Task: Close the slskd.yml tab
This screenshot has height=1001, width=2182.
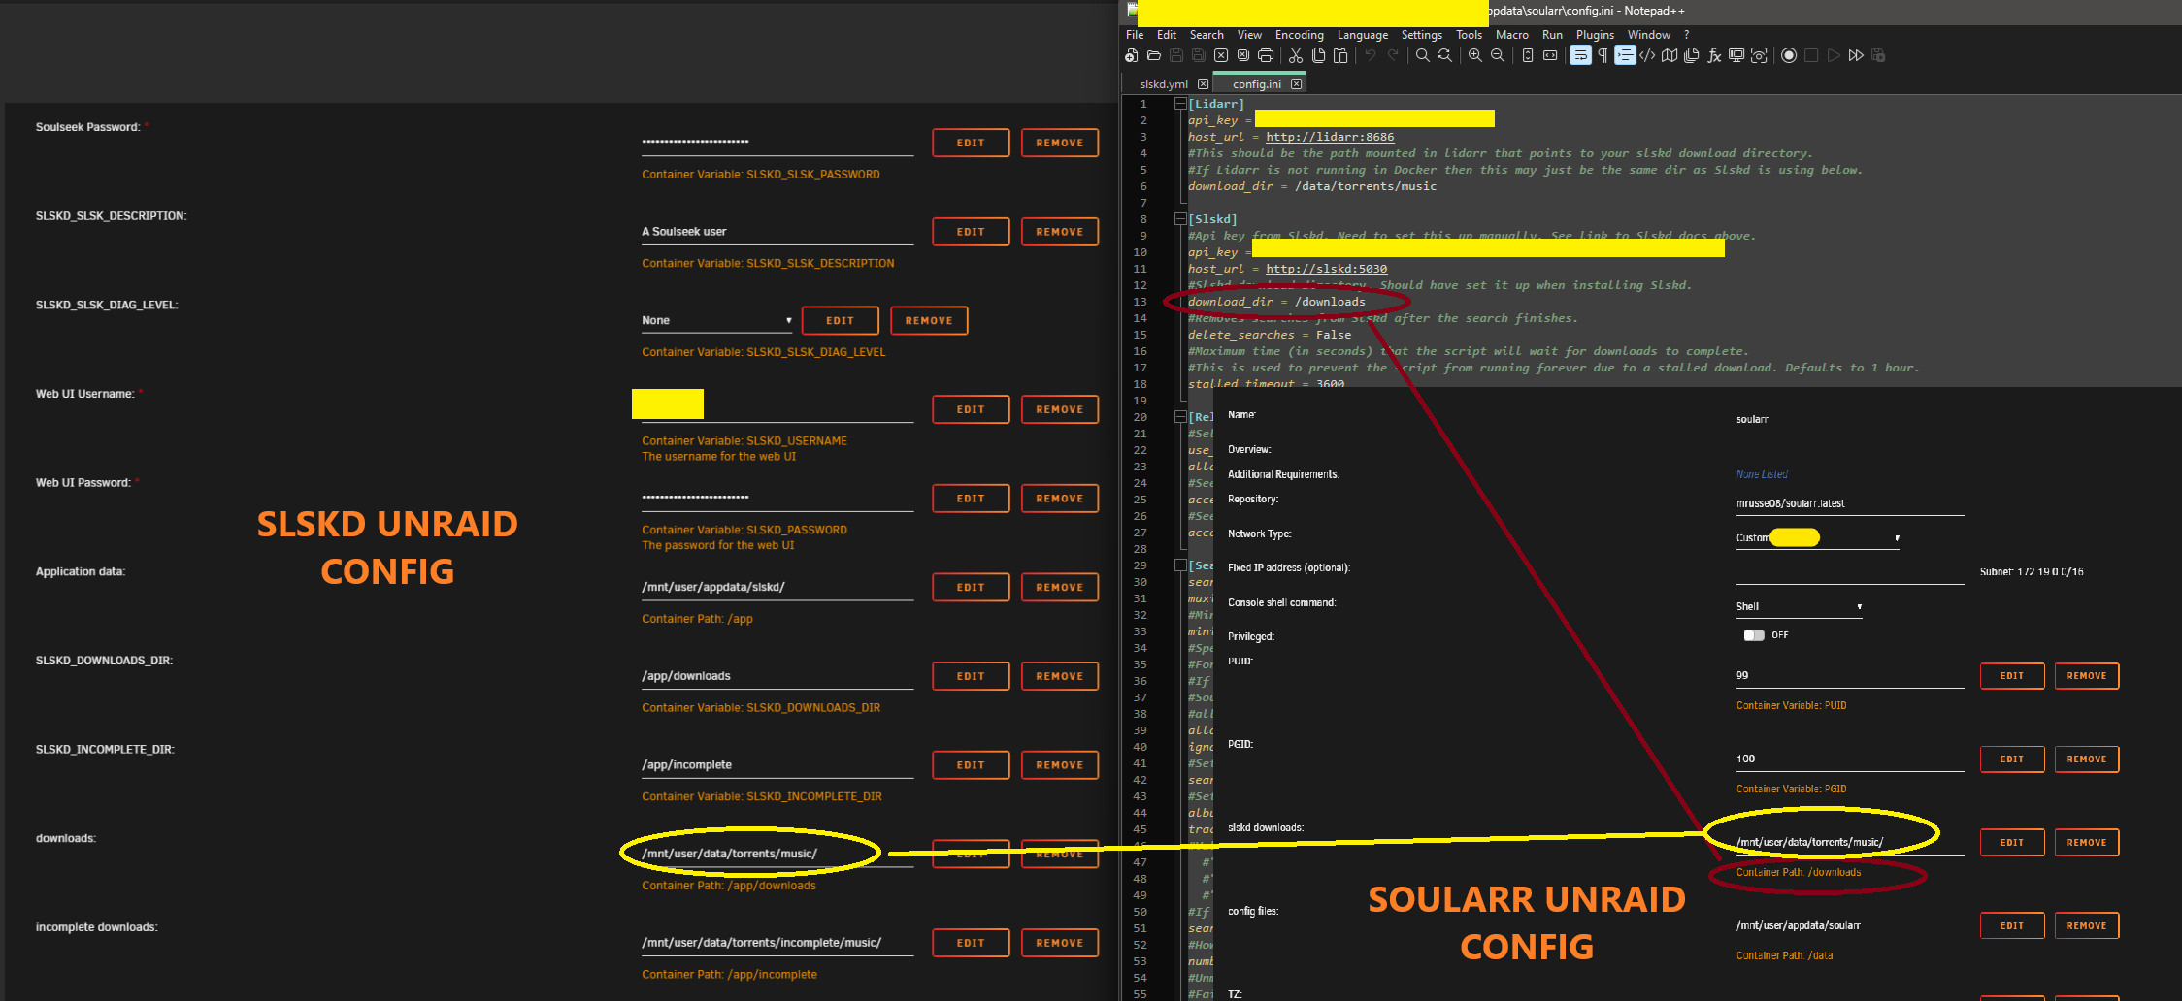Action: point(1204,84)
